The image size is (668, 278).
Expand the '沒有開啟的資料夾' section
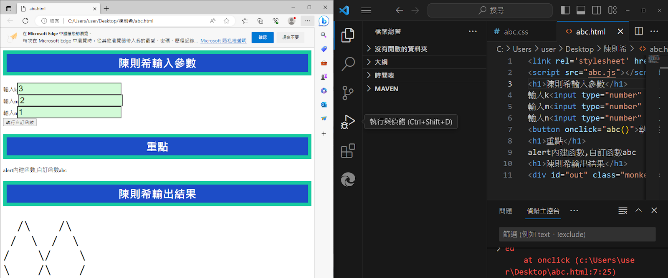coord(425,49)
